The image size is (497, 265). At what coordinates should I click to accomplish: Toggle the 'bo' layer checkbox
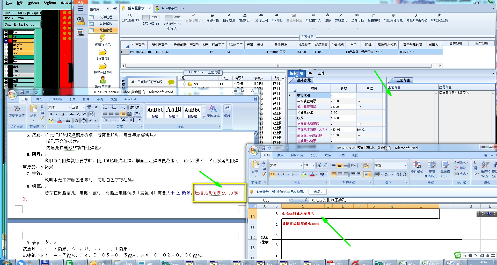pyautogui.click(x=6, y=61)
